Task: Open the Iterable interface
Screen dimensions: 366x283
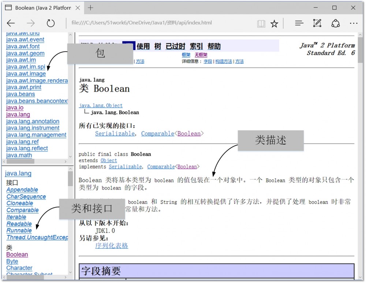Action: tap(16, 217)
